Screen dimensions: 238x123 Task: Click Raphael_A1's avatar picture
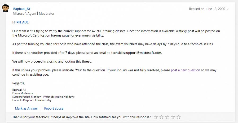coord(6,9)
